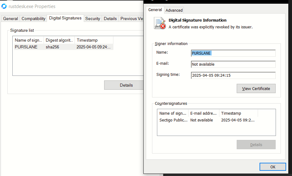Switch to the General properties tab

click(x=11, y=18)
